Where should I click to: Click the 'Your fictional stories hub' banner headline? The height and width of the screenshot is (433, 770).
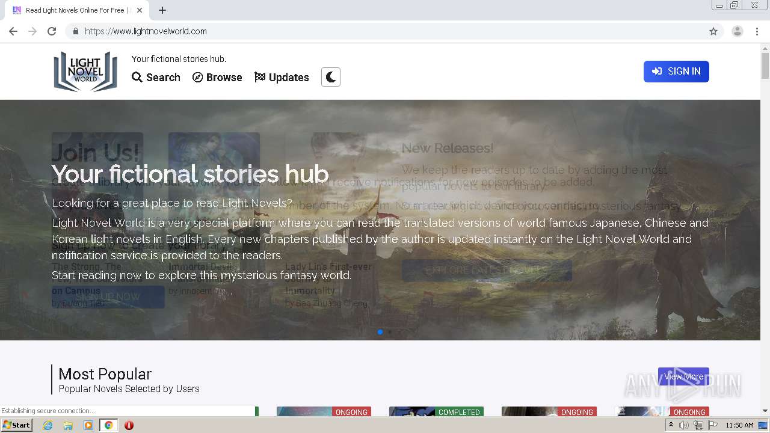click(x=190, y=174)
